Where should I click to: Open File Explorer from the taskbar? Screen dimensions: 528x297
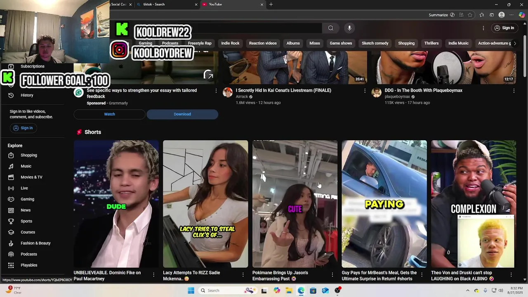pos(289,290)
